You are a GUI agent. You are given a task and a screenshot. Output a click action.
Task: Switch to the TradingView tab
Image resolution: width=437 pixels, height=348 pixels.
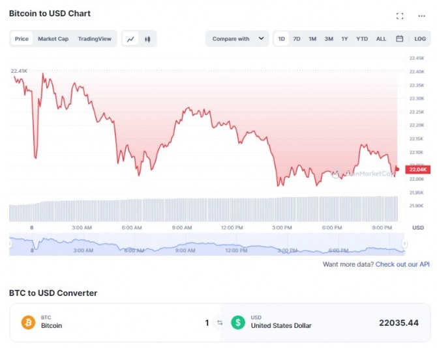(x=95, y=39)
